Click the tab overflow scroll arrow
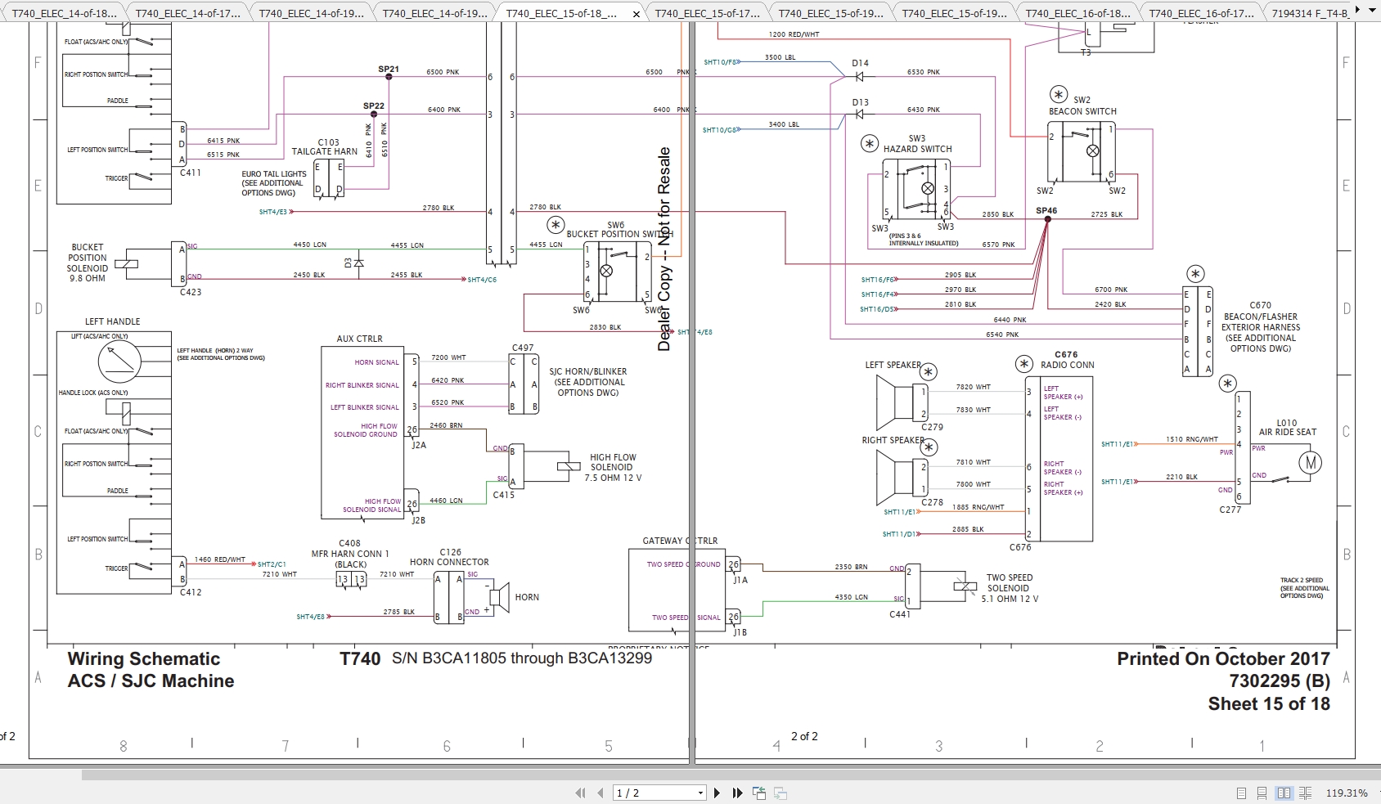The image size is (1381, 804). click(x=1357, y=8)
